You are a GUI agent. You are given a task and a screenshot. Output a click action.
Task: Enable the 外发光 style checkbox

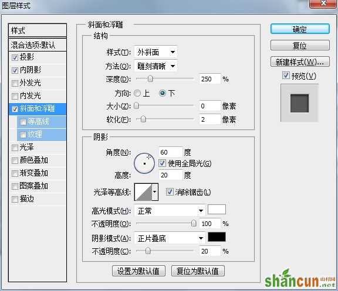tap(15, 83)
